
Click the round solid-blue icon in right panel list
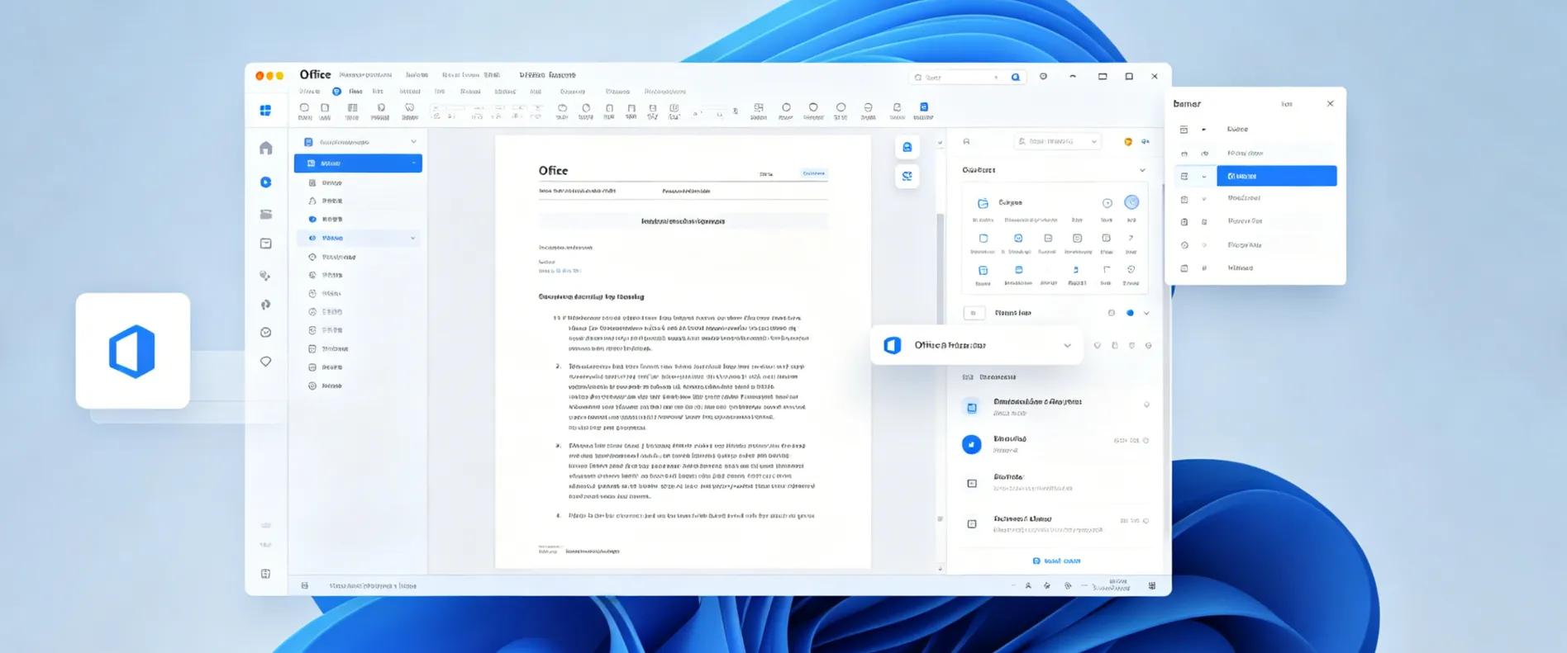click(x=972, y=444)
